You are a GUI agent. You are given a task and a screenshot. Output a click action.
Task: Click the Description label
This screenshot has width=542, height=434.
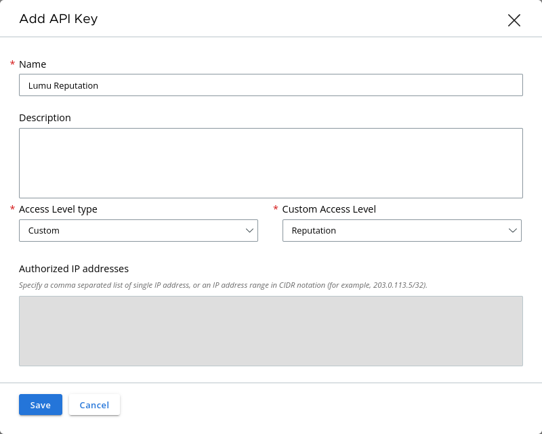pos(45,118)
